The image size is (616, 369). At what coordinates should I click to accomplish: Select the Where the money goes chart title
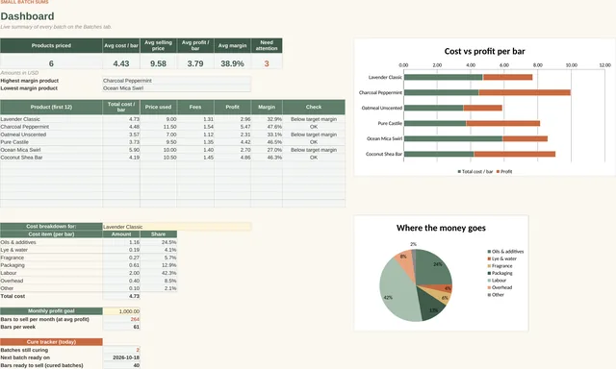tap(441, 228)
